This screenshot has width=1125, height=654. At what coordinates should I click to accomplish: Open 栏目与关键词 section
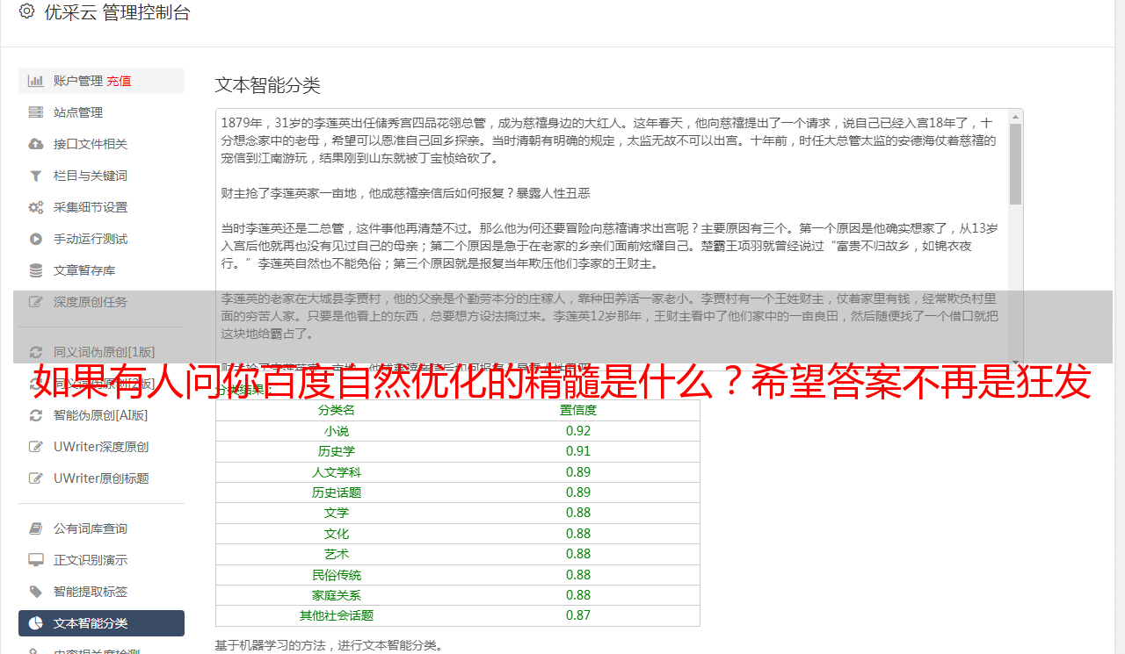pyautogui.click(x=101, y=176)
